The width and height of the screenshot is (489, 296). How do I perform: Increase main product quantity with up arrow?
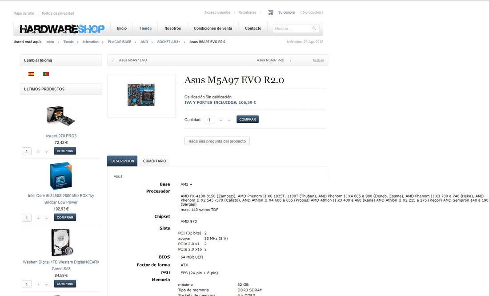click(x=221, y=120)
